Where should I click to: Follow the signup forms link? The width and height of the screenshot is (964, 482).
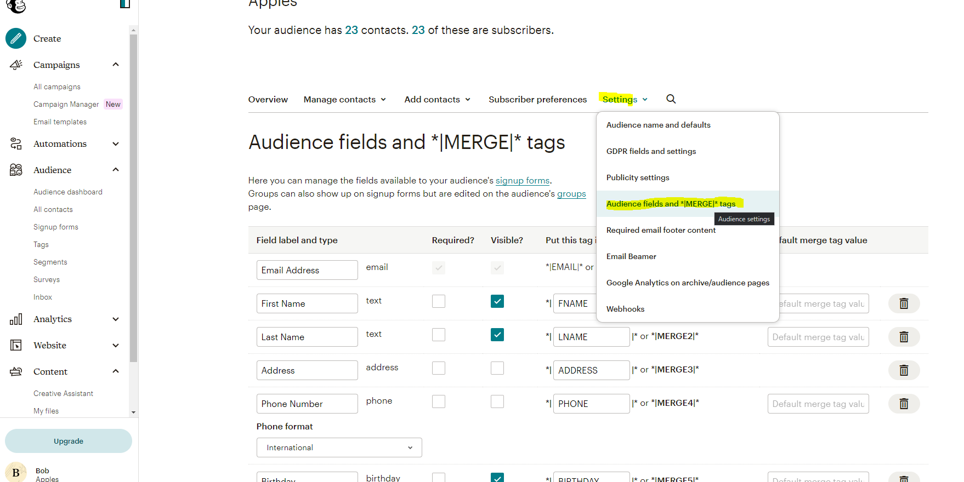point(523,180)
